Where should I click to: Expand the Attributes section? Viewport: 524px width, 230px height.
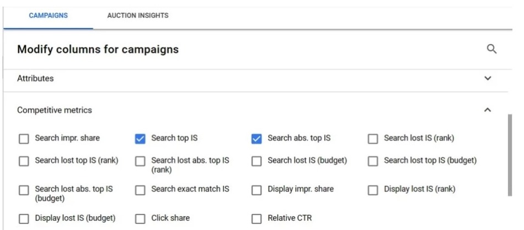tap(487, 79)
